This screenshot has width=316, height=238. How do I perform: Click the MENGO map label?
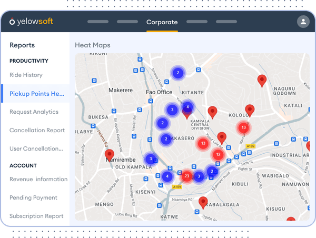(x=104, y=204)
